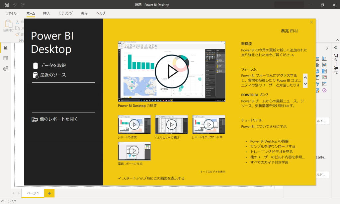Expand the フィールド pane double chevron
The height and width of the screenshot is (204, 340).
336,48
